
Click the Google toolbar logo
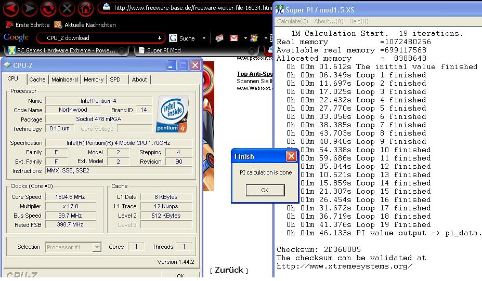point(16,37)
